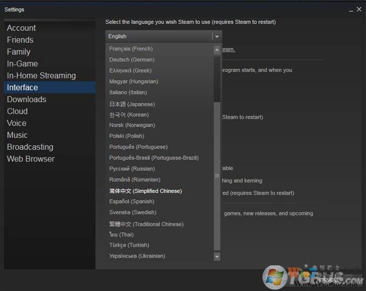Close the Settings window
The height and width of the screenshot is (291, 366).
(359, 9)
